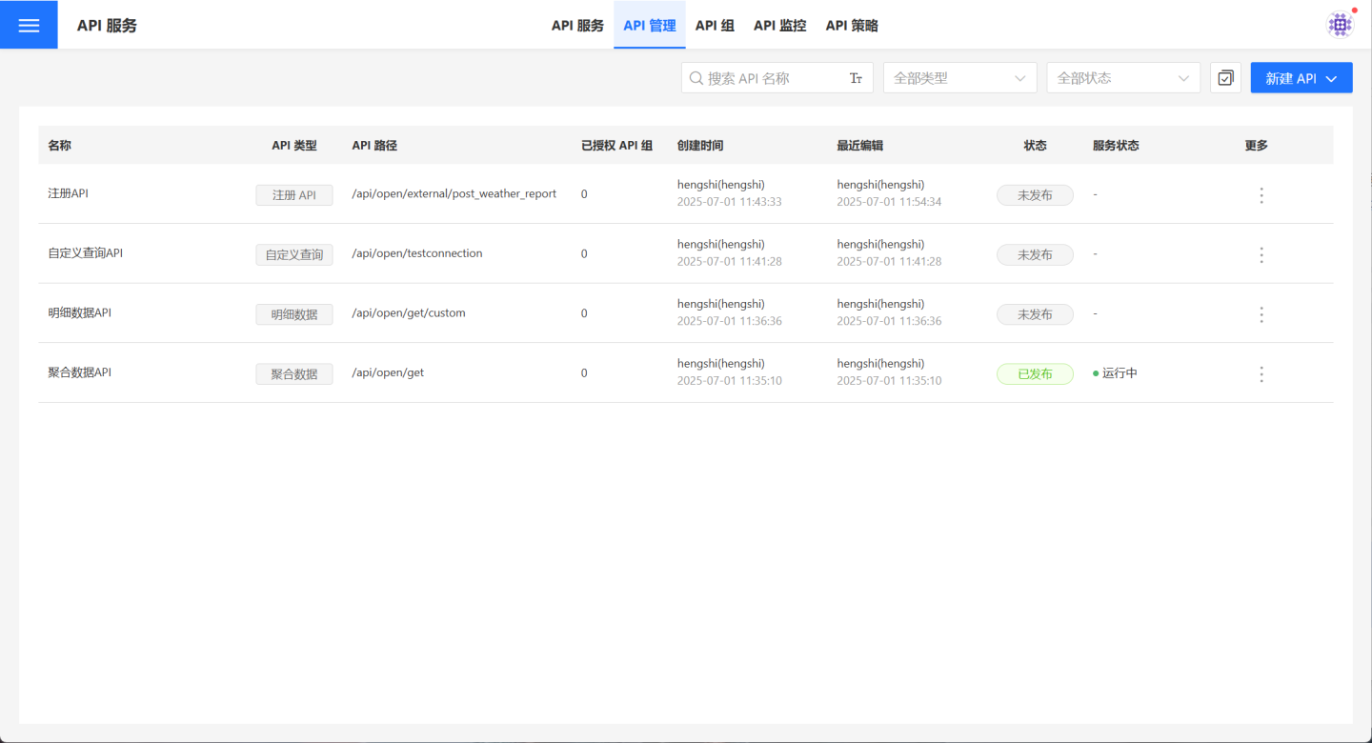Expand the 全部类型 filter dropdown
1372x743 pixels.
tap(959, 78)
